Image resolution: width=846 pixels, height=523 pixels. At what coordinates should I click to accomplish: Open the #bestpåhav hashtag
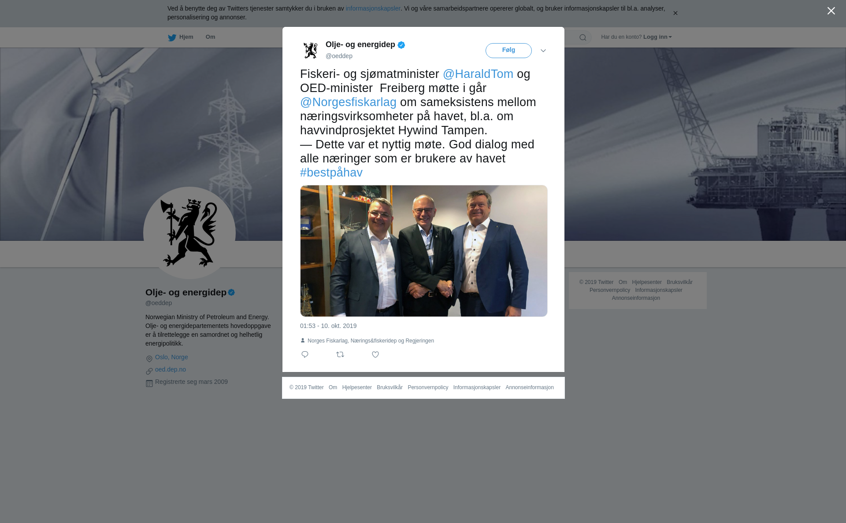331,173
